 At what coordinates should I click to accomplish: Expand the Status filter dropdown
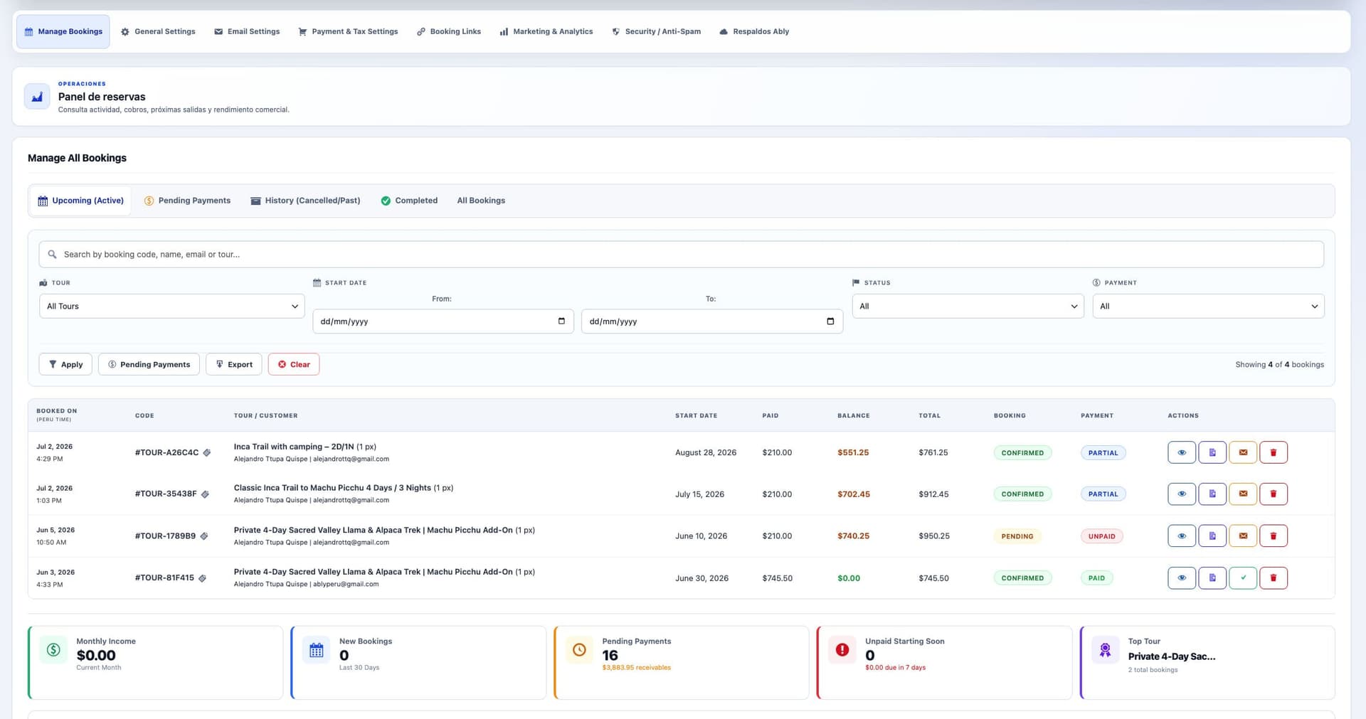click(x=968, y=306)
